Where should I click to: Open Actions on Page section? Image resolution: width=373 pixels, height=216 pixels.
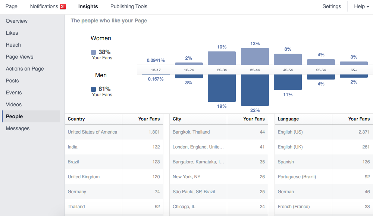(x=25, y=69)
